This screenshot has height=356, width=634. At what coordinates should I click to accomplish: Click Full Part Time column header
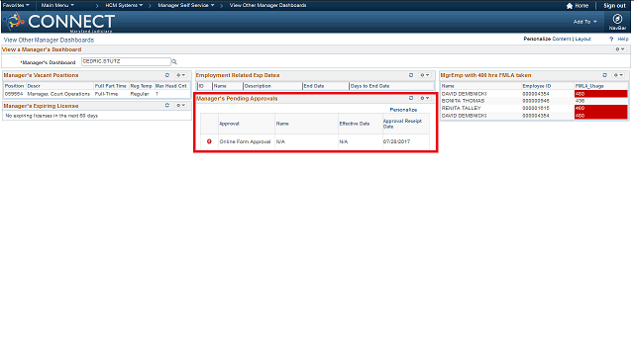[110, 86]
